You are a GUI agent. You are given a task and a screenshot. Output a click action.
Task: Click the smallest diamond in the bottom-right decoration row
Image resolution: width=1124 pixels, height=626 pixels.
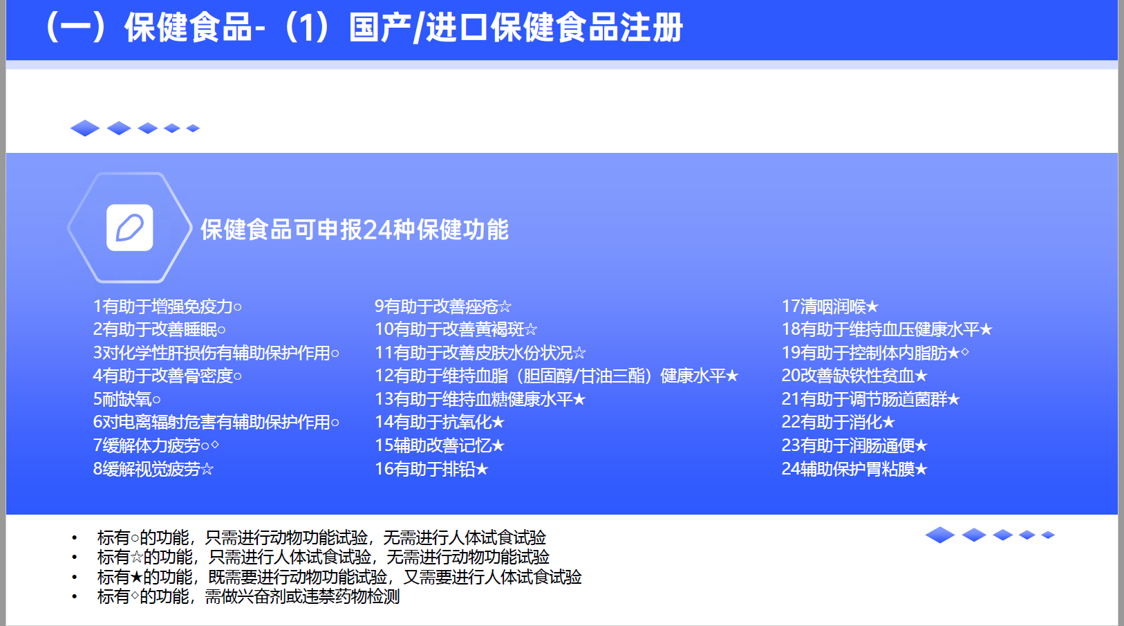coord(1048,535)
